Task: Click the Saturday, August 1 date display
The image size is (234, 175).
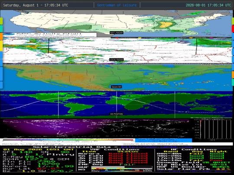Action: [x=36, y=5]
